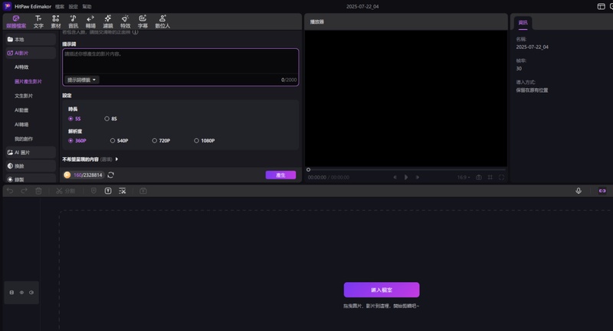Click the microphone voiceover icon
613x331 pixels.
(x=579, y=191)
